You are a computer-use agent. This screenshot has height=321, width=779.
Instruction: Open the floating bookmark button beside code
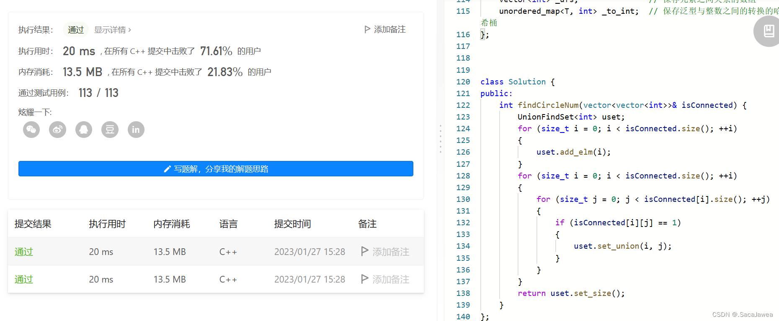(768, 31)
